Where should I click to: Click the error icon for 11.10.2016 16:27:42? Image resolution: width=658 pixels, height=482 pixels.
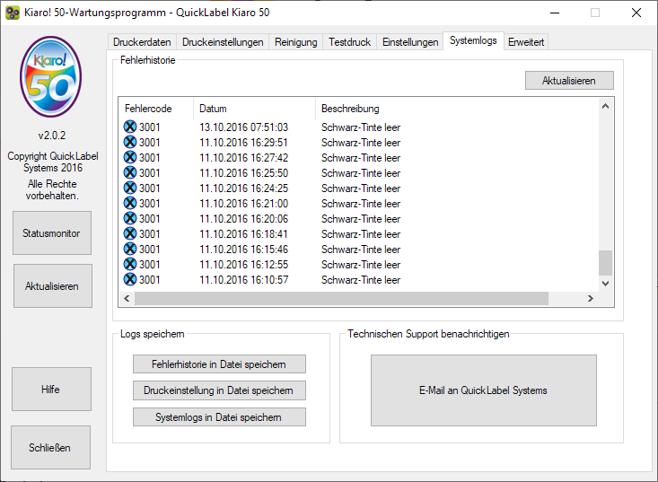coord(130,157)
